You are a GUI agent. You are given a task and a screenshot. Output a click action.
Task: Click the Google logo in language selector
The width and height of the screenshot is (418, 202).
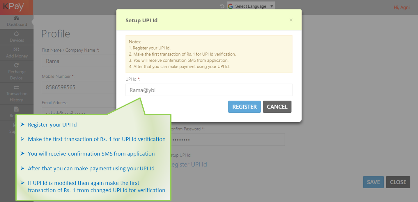[231, 6]
